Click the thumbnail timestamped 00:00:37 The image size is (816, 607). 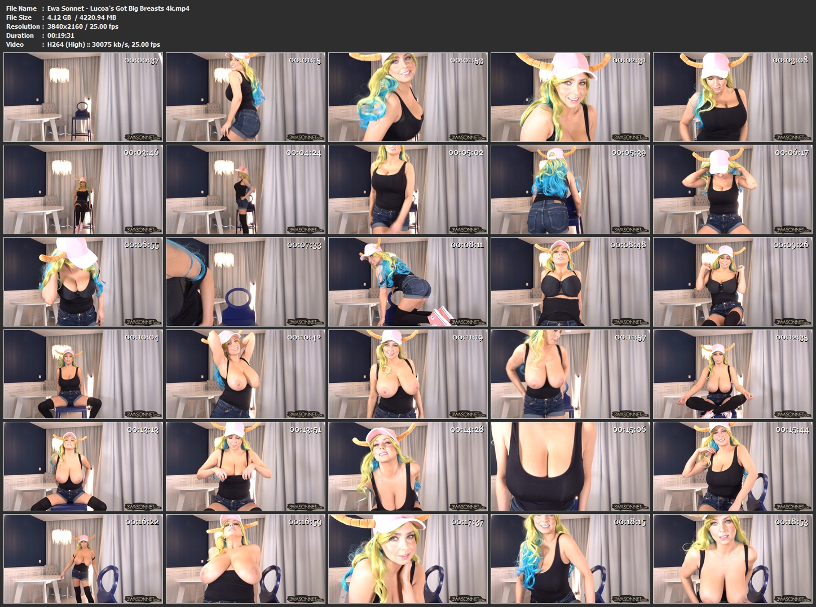pos(83,97)
